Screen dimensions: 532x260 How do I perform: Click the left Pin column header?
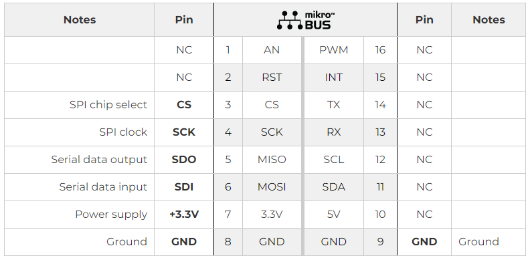[x=184, y=19]
